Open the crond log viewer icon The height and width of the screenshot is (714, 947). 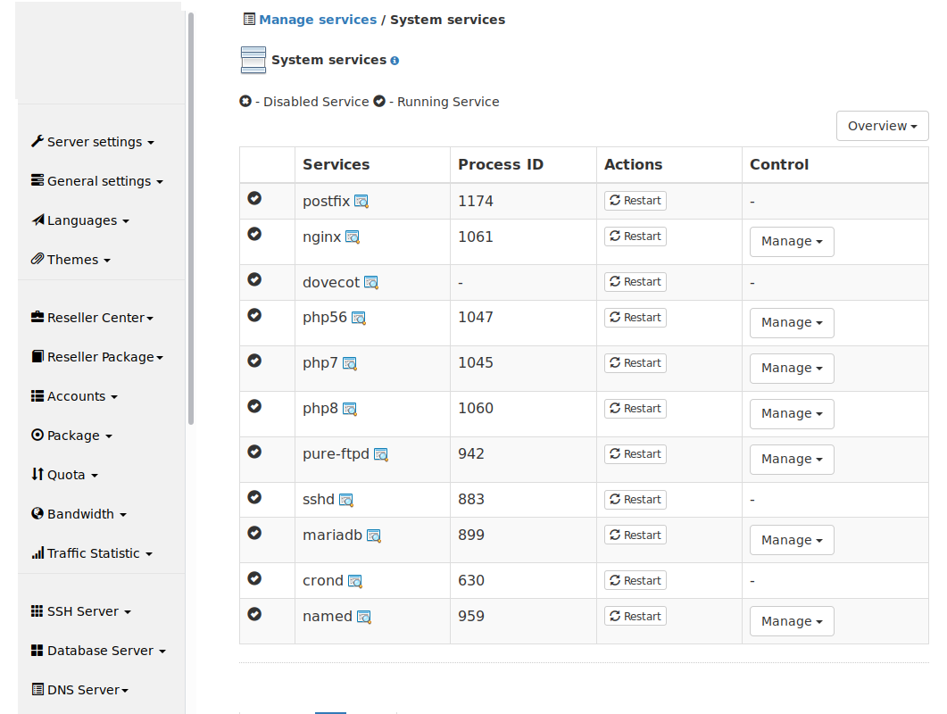point(355,581)
